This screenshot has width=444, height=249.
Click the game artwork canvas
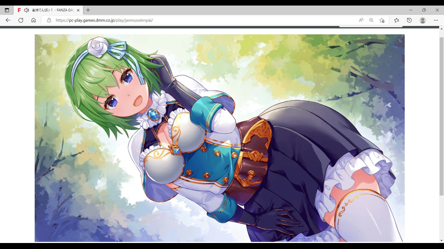coord(219,138)
